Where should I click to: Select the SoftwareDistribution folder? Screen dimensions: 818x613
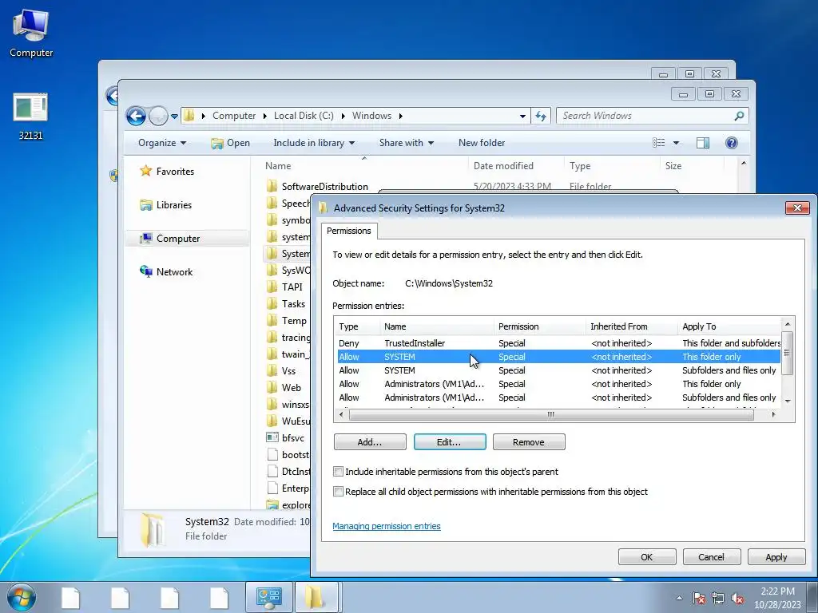(x=324, y=187)
